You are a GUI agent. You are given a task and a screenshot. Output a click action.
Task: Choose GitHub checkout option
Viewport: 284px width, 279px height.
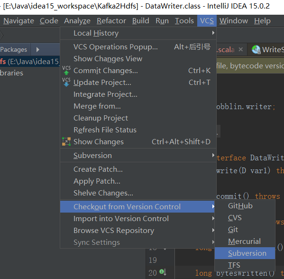[245, 206]
